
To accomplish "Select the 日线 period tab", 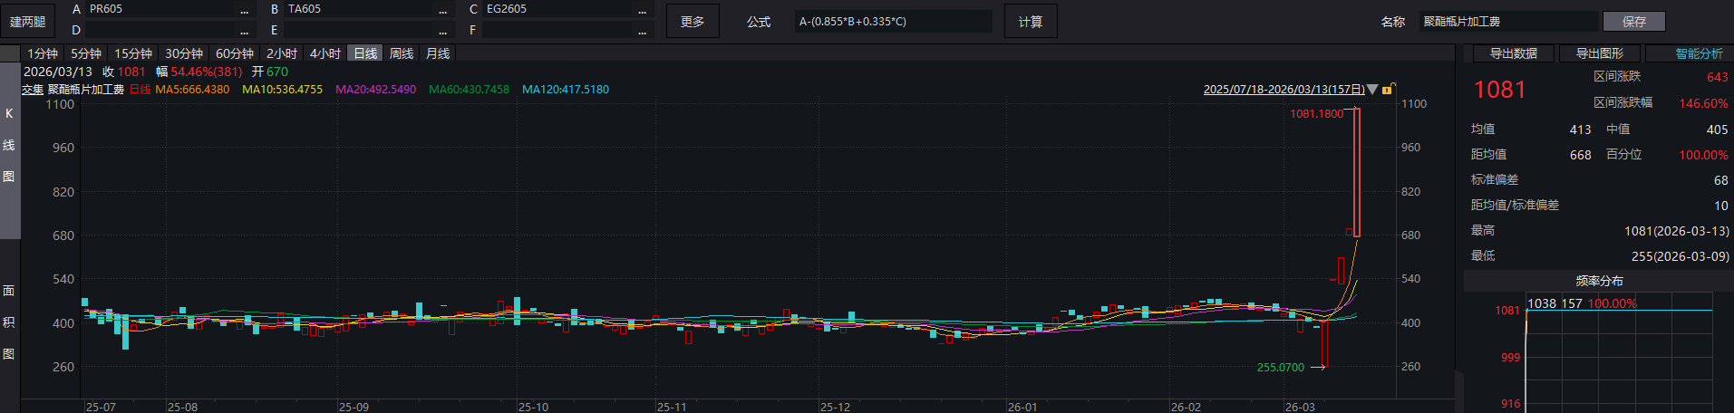I will (x=365, y=53).
